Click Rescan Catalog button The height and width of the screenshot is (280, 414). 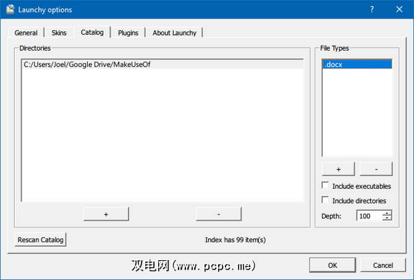[40, 240]
